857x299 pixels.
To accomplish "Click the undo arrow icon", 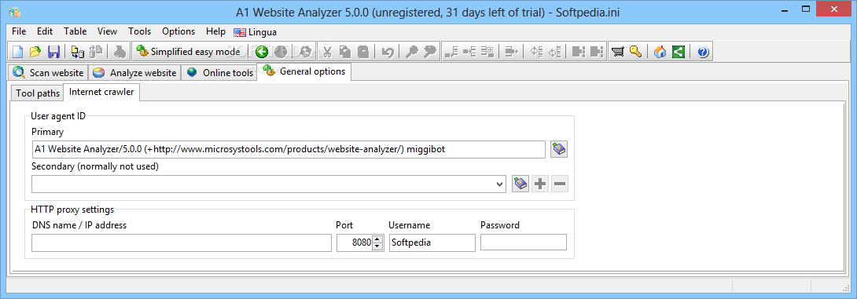I will pyautogui.click(x=388, y=52).
